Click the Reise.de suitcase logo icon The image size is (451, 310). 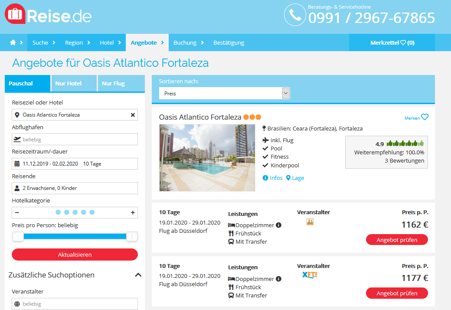click(x=15, y=14)
